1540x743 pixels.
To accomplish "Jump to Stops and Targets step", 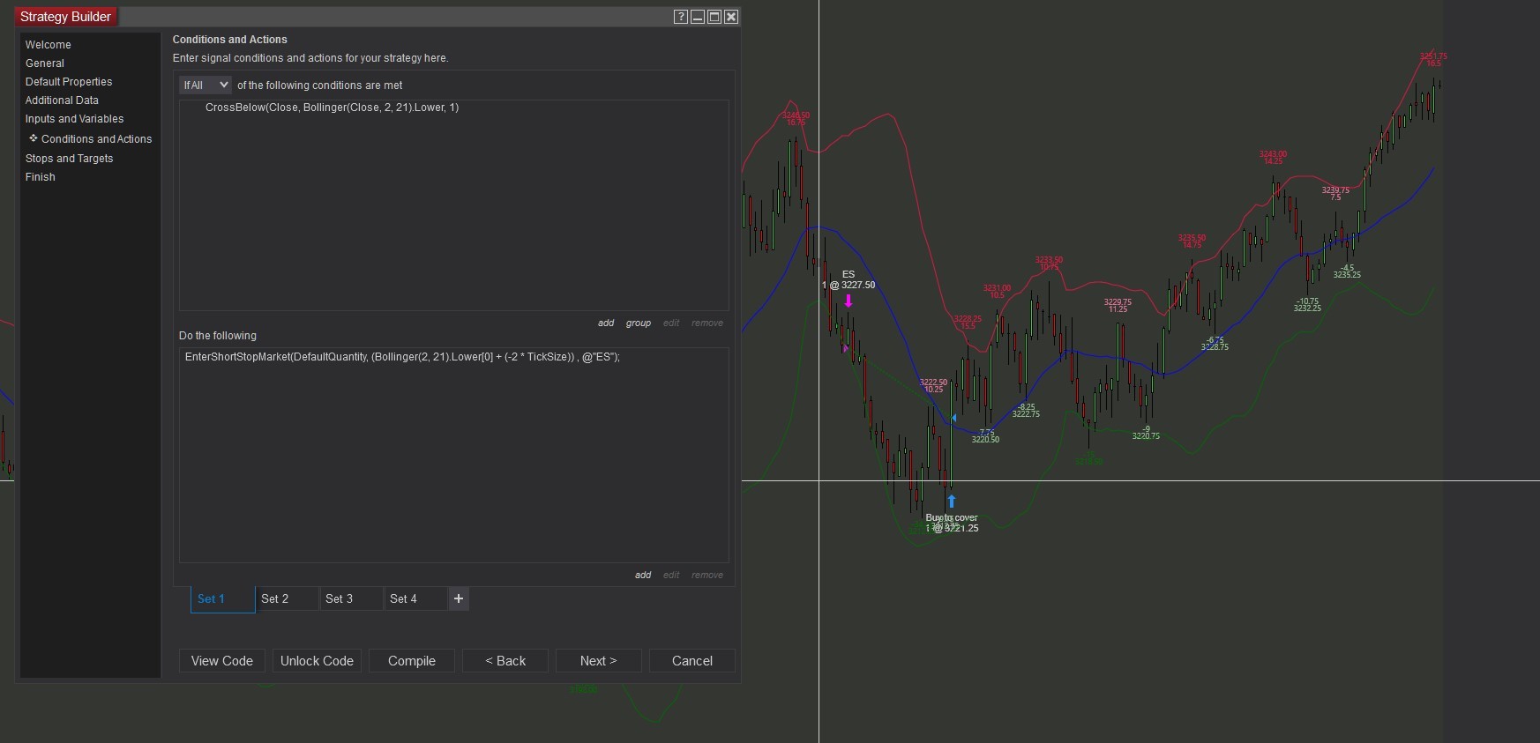I will tap(70, 159).
